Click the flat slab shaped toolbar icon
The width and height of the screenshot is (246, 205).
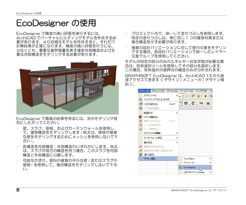click(201, 103)
